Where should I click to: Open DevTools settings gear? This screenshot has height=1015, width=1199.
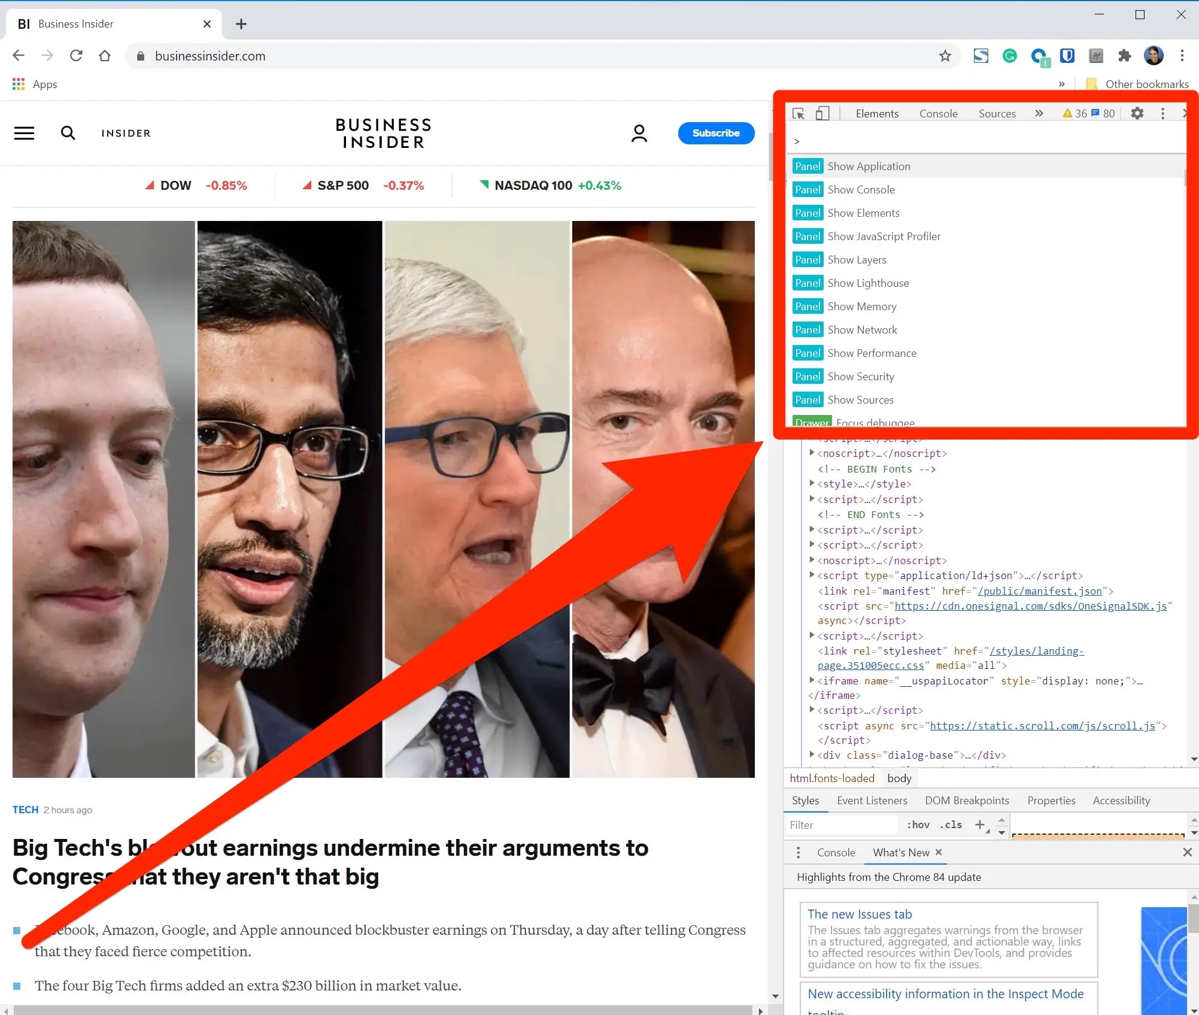coord(1137,113)
